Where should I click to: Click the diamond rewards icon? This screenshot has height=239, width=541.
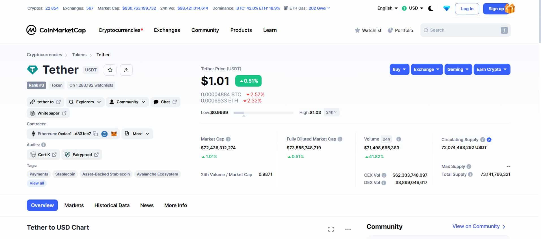[x=447, y=8]
